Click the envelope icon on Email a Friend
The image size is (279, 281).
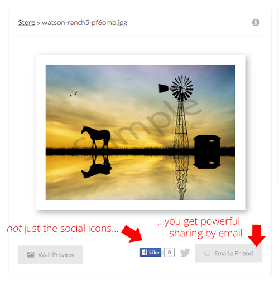(207, 253)
